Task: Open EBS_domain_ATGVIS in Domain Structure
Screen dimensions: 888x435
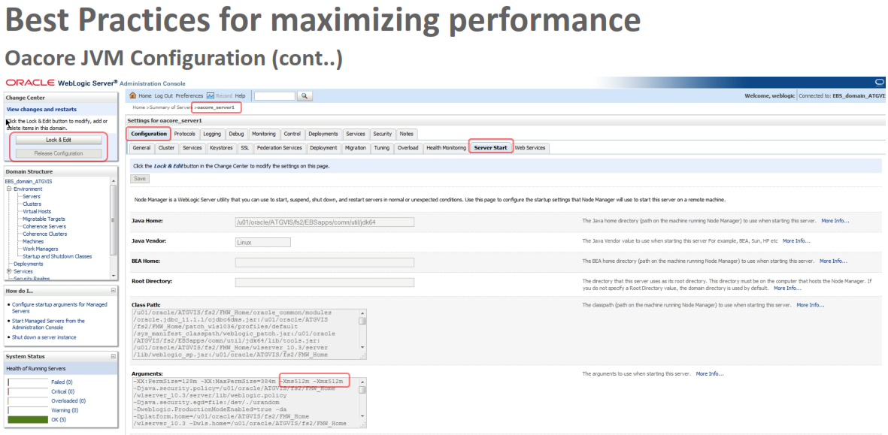Action: pyautogui.click(x=29, y=182)
